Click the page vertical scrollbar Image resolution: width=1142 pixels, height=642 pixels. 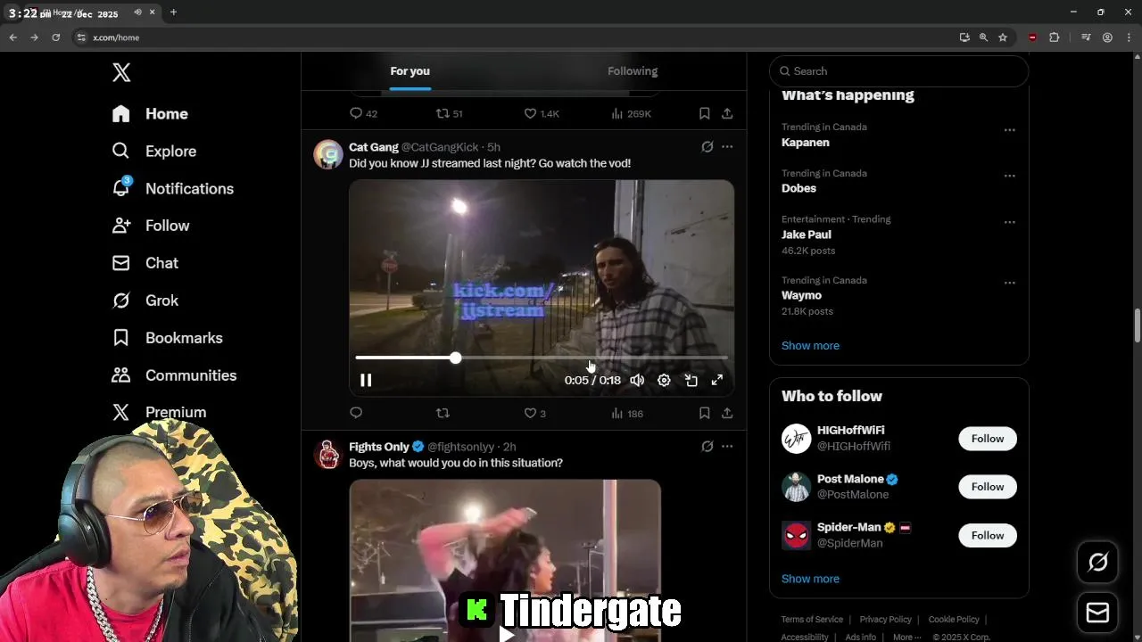[1137, 326]
